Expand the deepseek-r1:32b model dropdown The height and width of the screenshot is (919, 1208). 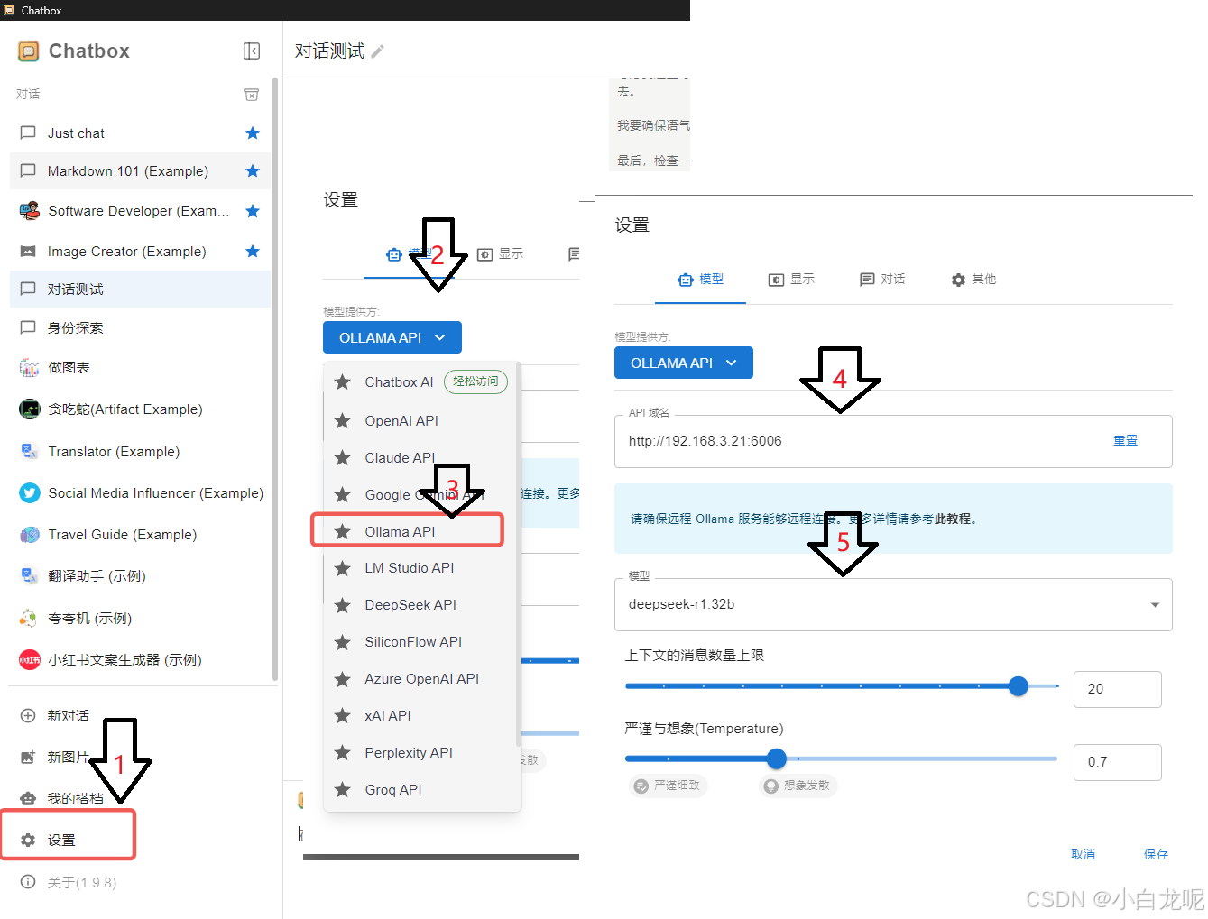pyautogui.click(x=1154, y=604)
